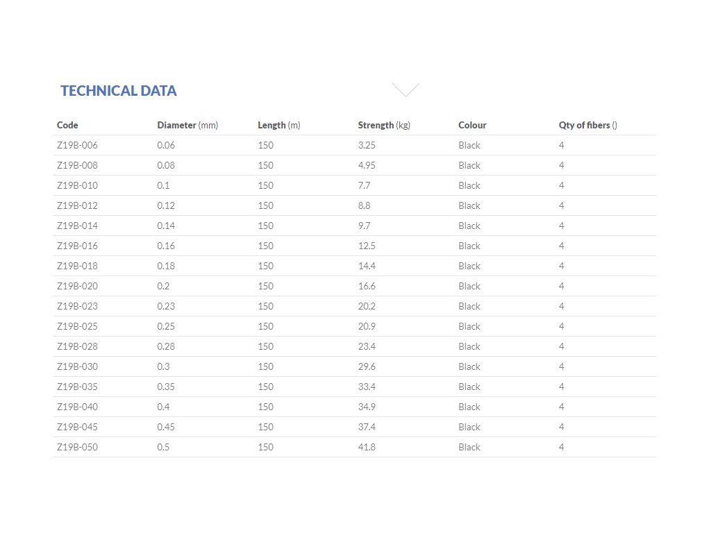This screenshot has height=533, width=711.
Task: Click the 41.8 strength value
Action: point(367,448)
